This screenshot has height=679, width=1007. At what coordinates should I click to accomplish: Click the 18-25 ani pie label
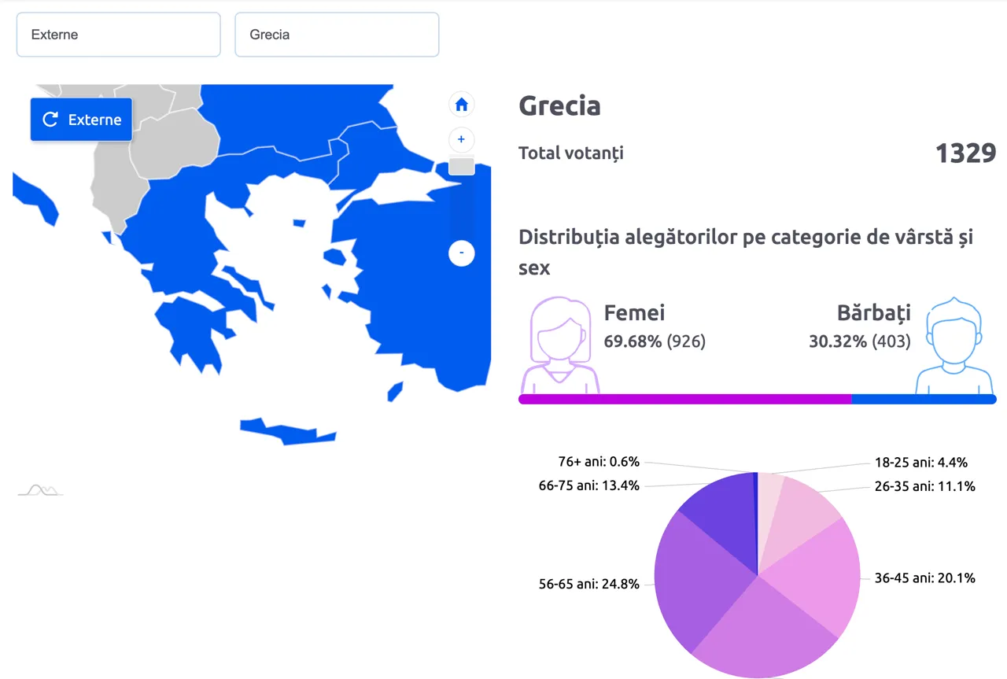click(921, 463)
